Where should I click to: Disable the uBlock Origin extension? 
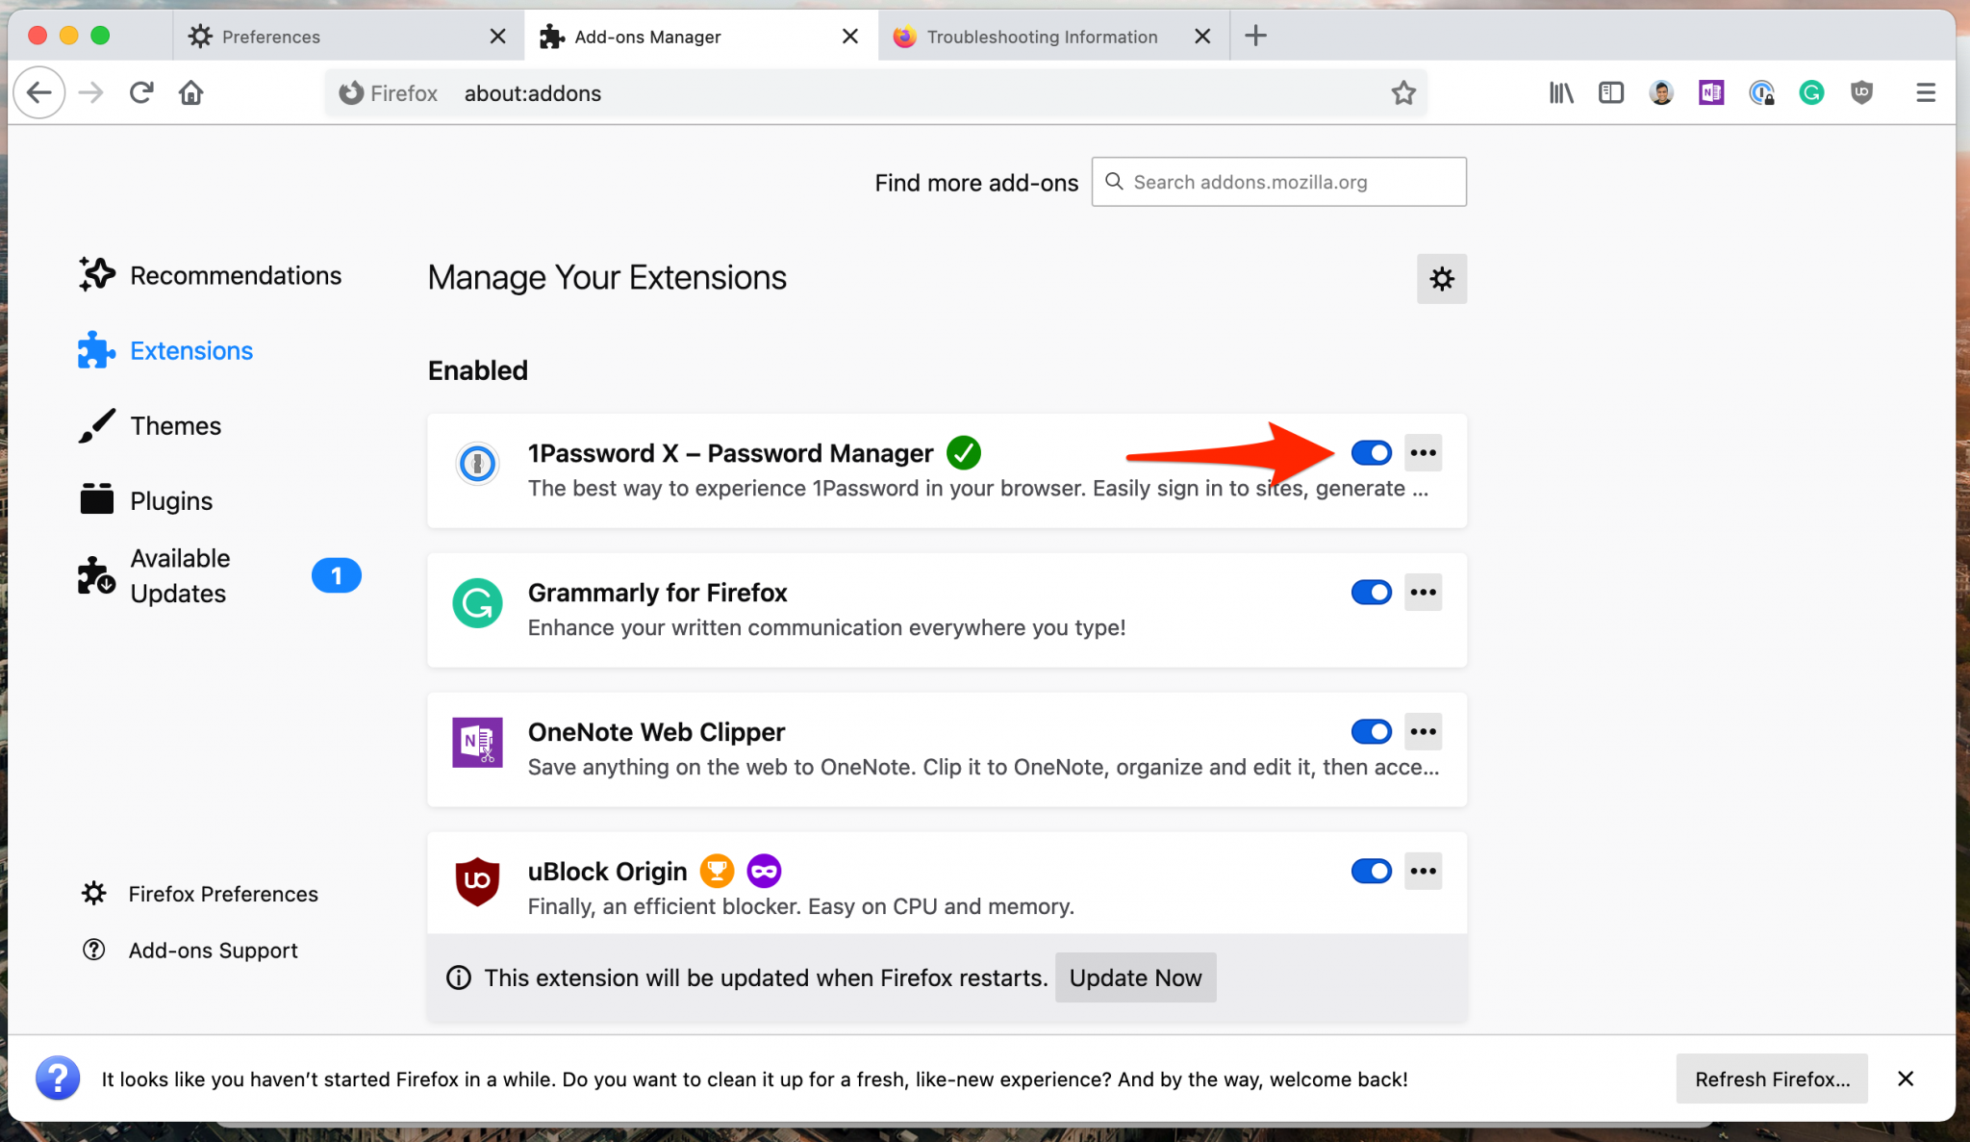(x=1368, y=872)
